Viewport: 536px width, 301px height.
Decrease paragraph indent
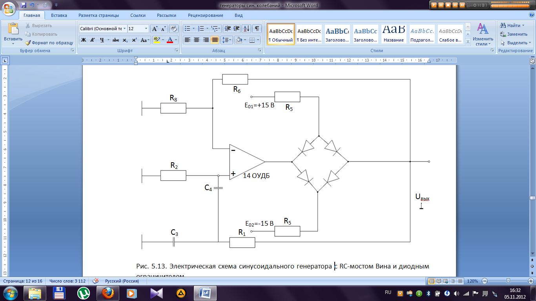(227, 29)
